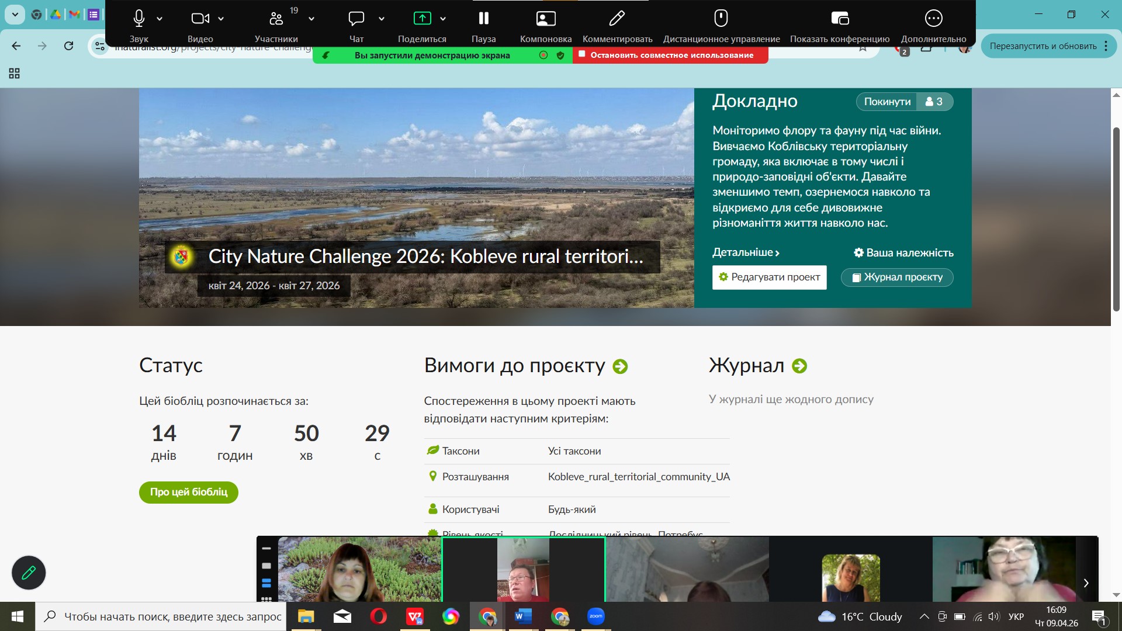The height and width of the screenshot is (631, 1122).
Task: Stop sharing with Остановить совместное использование
Action: coord(671,55)
